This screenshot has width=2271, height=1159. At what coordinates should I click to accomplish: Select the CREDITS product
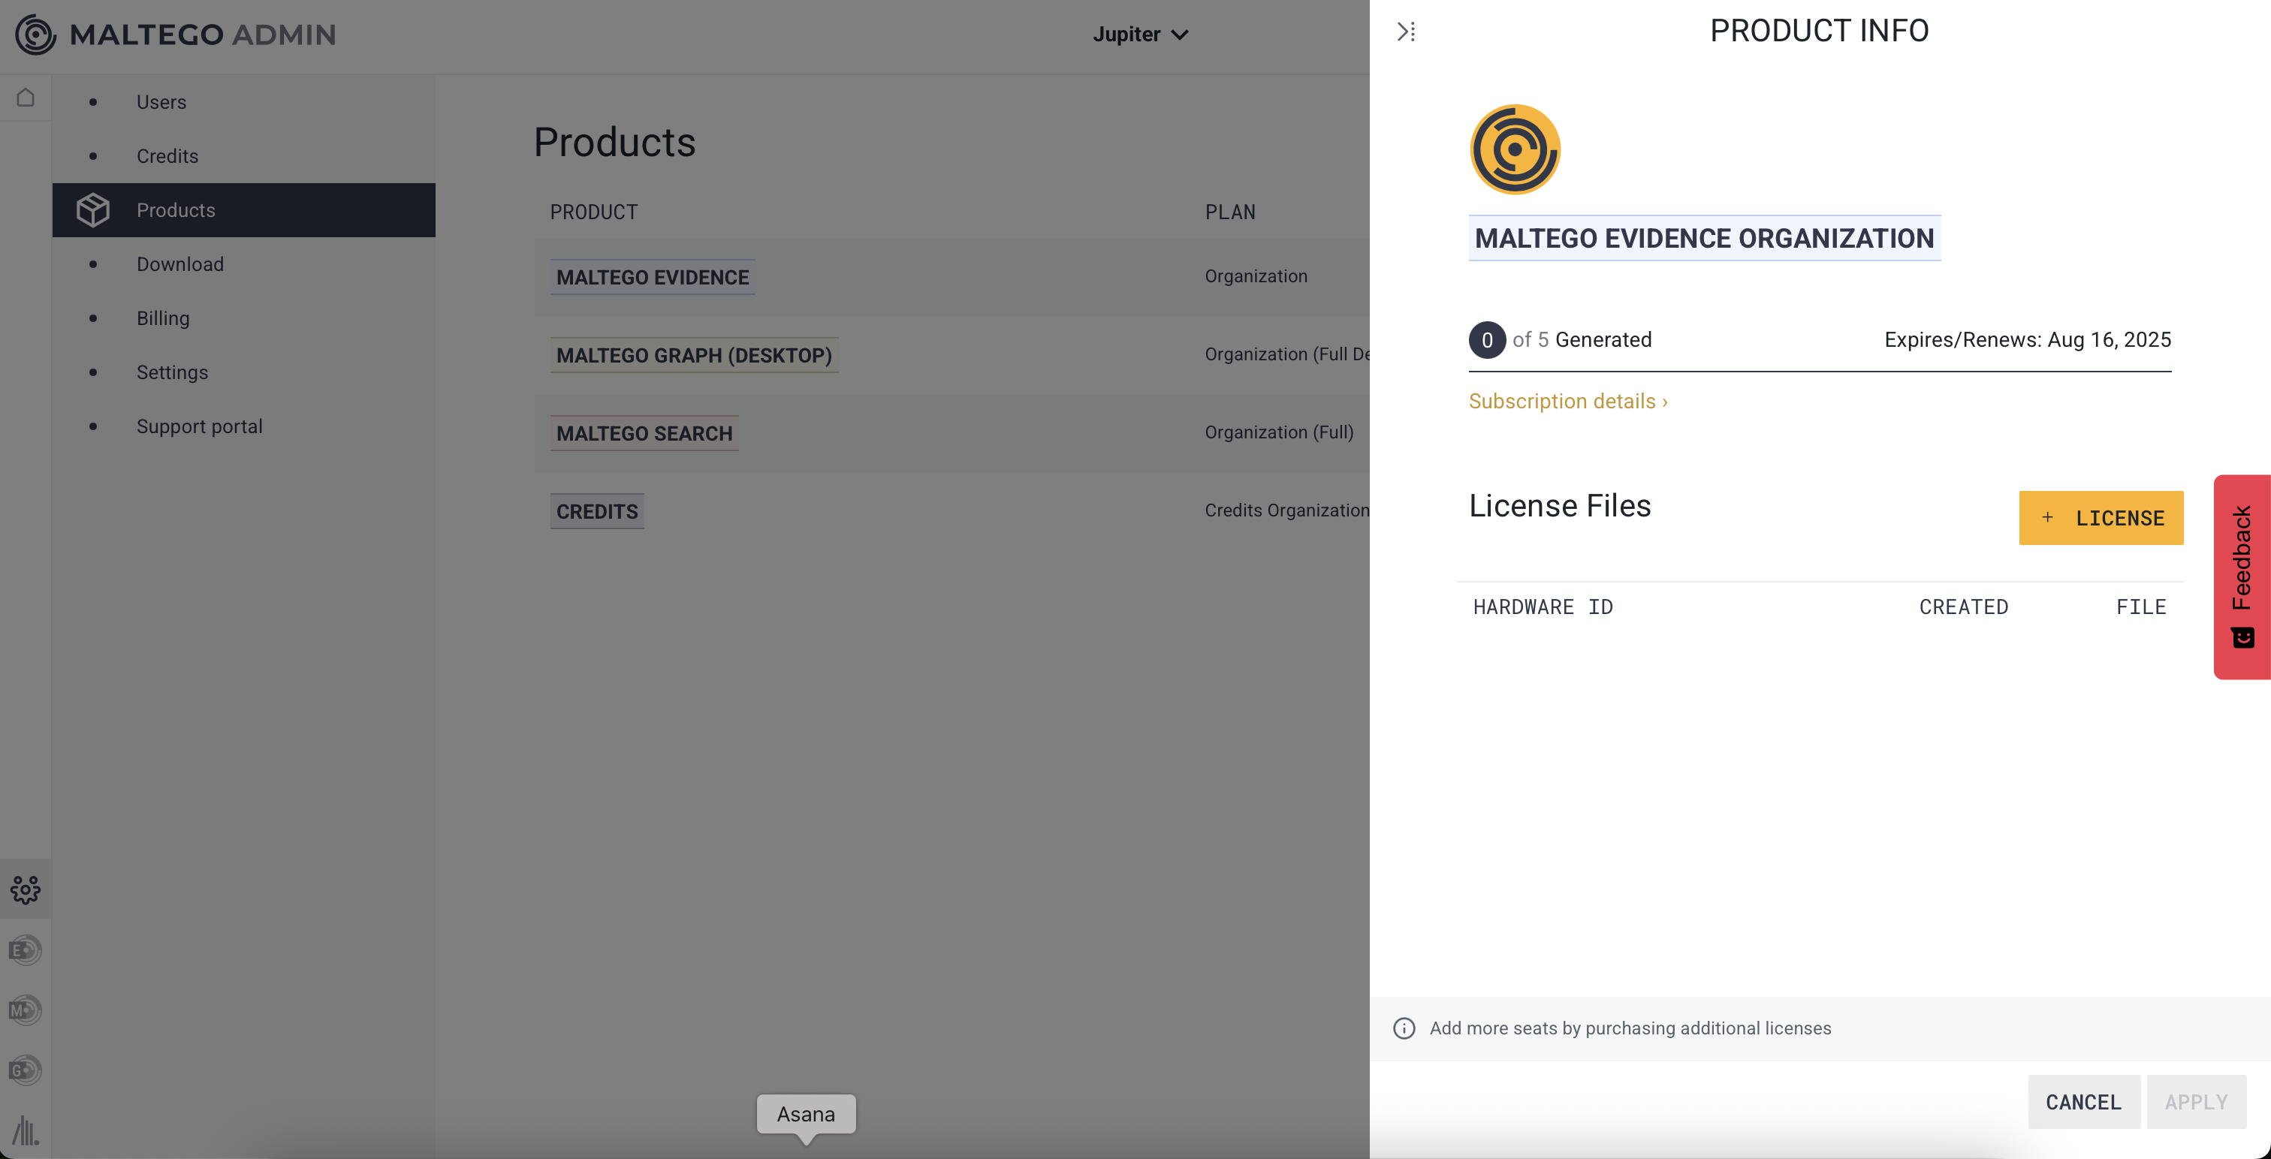597,511
